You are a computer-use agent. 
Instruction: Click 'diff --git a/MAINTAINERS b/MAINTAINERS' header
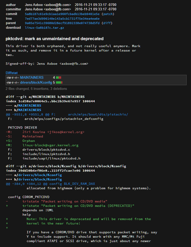(45, 97)
